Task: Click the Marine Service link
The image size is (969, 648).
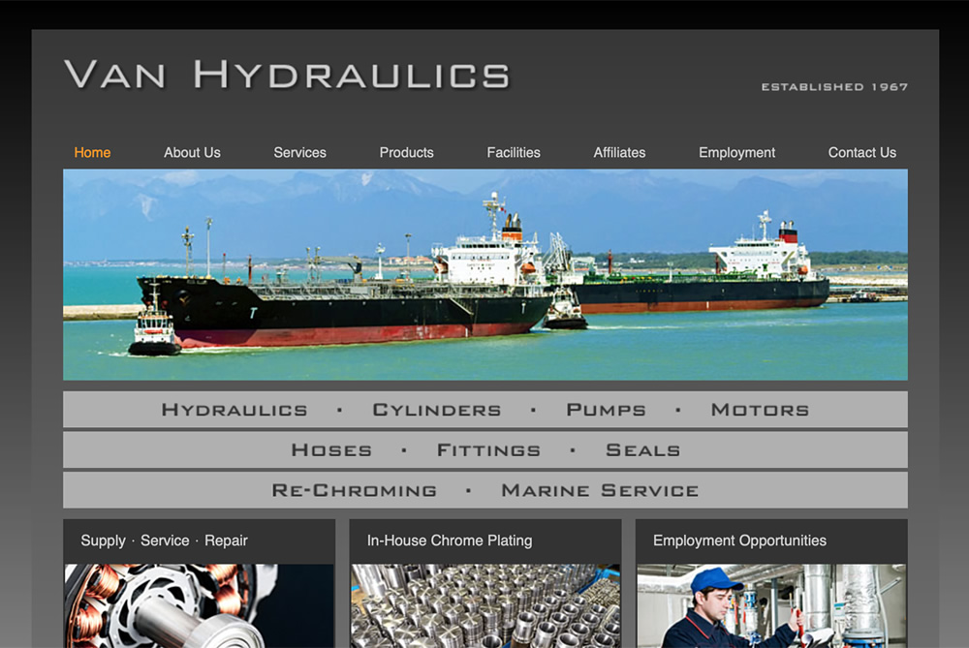Action: 600,490
